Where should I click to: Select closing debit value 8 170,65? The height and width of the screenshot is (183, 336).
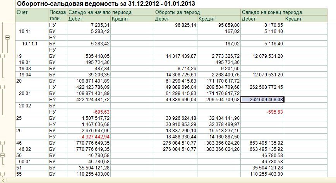point(273,25)
